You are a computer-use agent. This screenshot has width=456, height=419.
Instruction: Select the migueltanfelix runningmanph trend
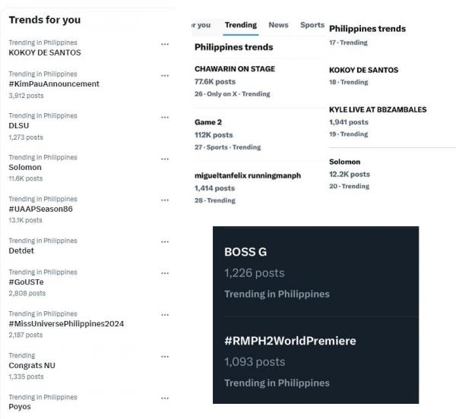[x=248, y=175]
